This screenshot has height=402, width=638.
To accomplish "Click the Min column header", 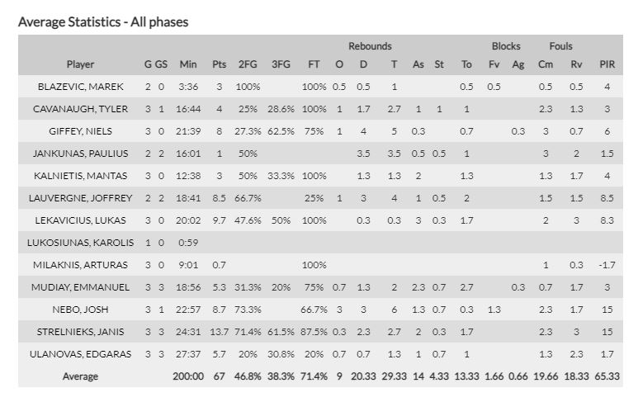I will coord(188,64).
